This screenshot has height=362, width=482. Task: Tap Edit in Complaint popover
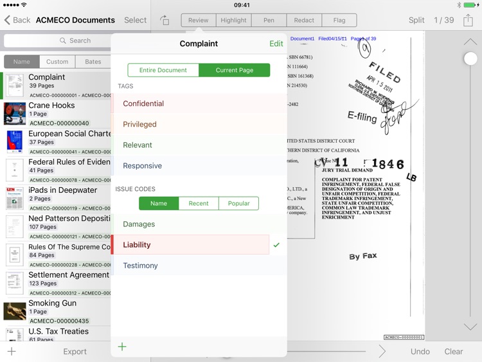276,44
